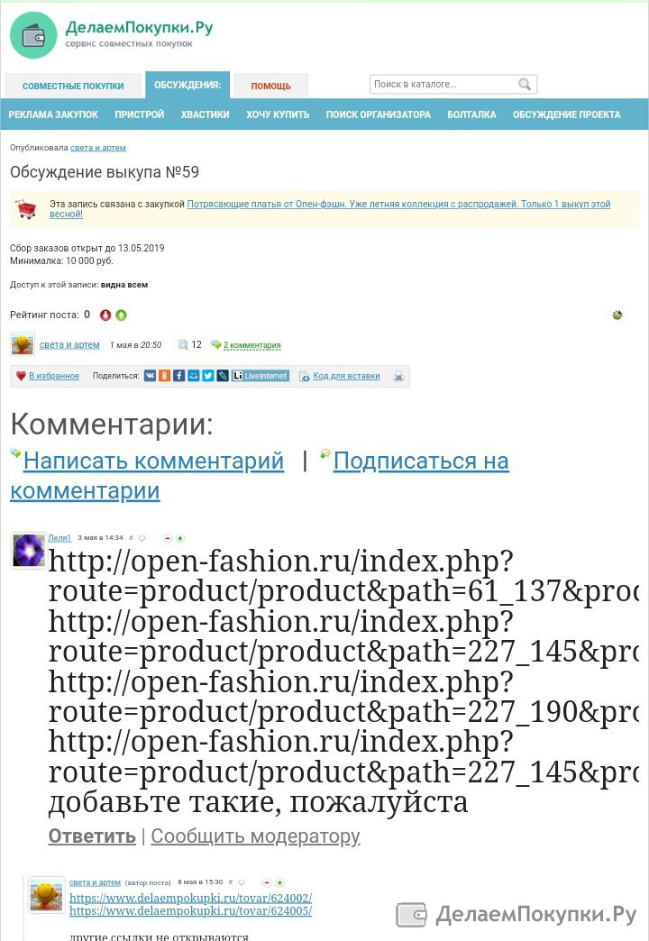Downvote the post with the red arrow
The image size is (649, 941).
point(105,315)
